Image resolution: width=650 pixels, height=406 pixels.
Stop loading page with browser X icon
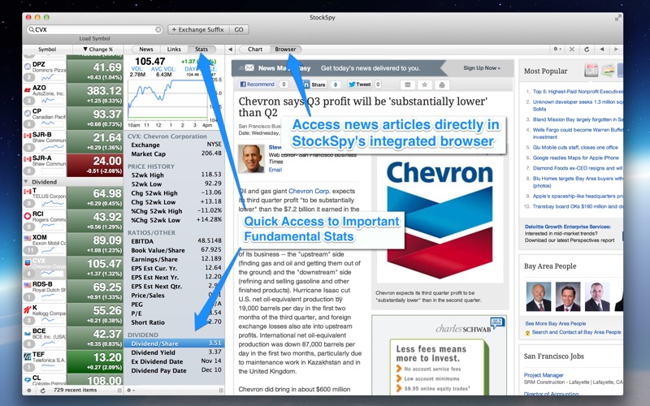(x=572, y=50)
